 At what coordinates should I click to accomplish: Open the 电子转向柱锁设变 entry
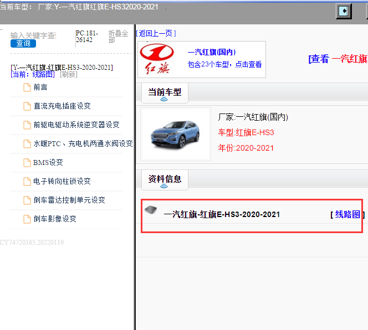click(x=62, y=181)
